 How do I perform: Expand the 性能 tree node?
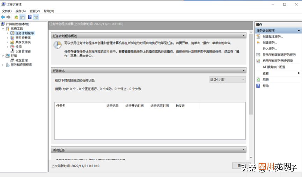click(8, 47)
